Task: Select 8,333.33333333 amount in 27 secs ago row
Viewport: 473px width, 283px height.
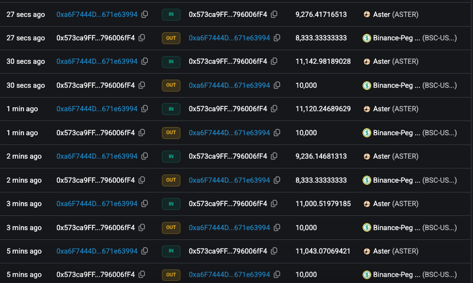Action: (321, 38)
